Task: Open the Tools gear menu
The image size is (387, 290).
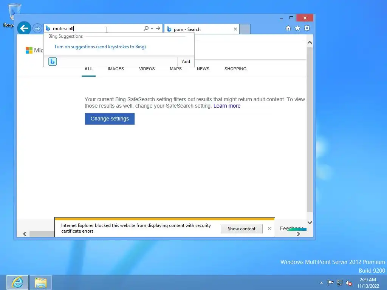Action: click(307, 28)
